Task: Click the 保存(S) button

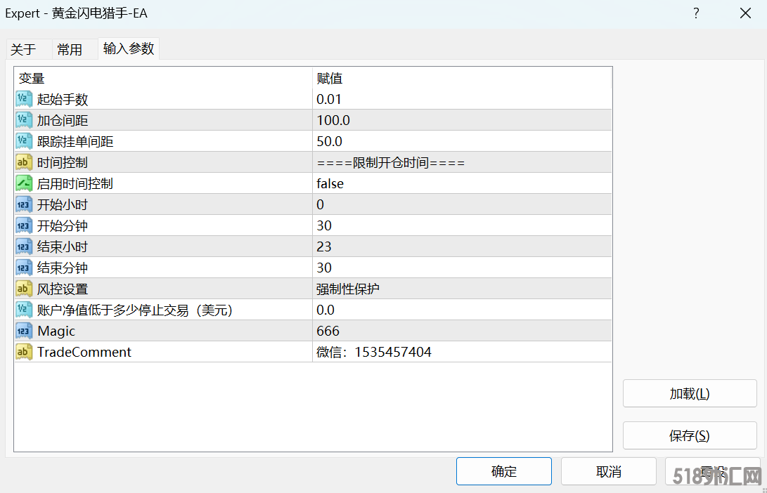Action: click(690, 435)
